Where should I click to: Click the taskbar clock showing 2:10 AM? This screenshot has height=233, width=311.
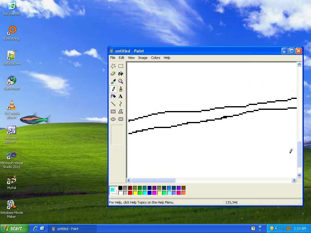point(300,228)
